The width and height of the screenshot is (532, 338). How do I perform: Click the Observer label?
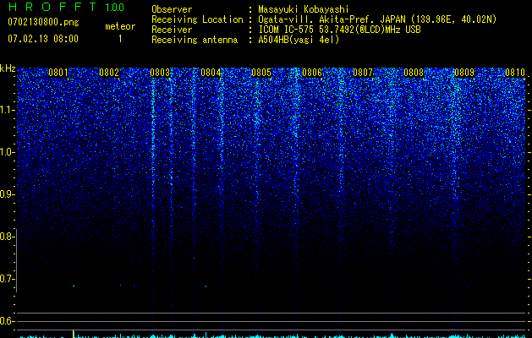(172, 9)
